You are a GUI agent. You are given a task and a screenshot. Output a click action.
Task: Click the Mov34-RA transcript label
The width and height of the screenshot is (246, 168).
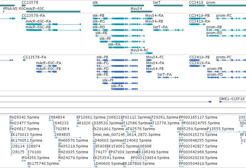point(155,16)
